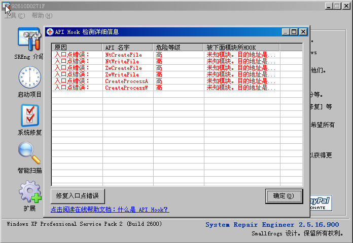The width and height of the screenshot is (353, 243).
Task: Select the NtCreateFile row
Action: (x=177, y=55)
